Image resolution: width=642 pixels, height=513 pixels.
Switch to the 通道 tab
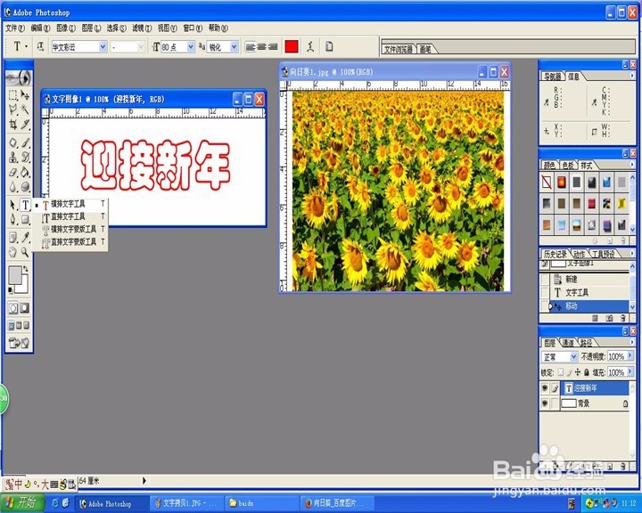coord(567,343)
